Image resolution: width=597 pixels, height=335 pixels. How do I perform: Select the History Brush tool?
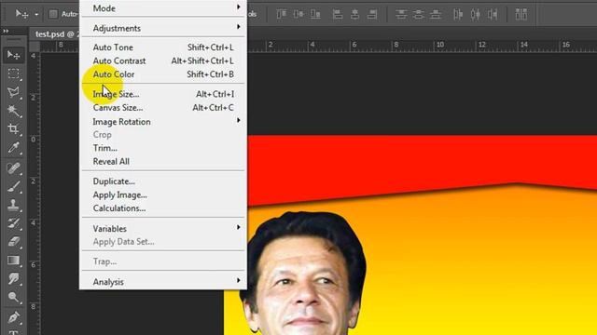[13, 223]
